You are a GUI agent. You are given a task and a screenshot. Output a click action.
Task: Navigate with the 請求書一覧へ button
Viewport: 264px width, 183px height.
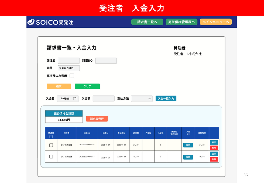coord(147,22)
